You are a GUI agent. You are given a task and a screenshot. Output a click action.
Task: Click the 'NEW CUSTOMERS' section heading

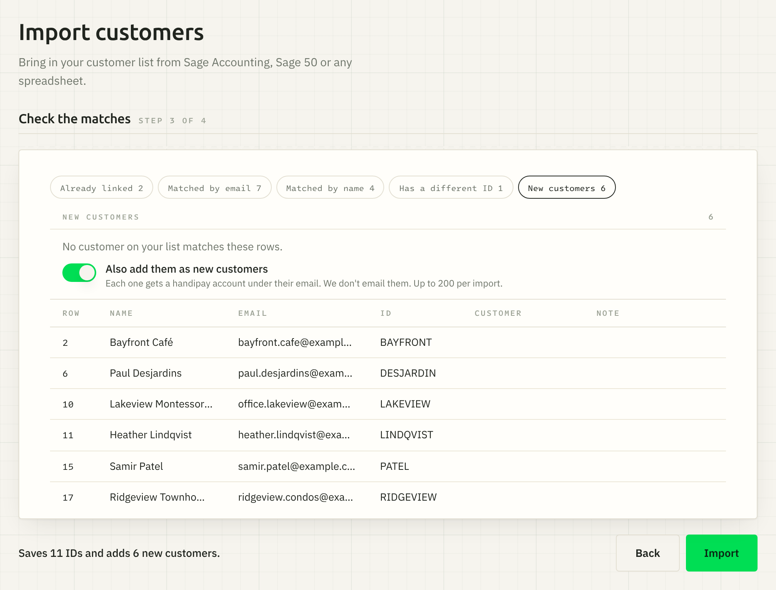click(101, 217)
